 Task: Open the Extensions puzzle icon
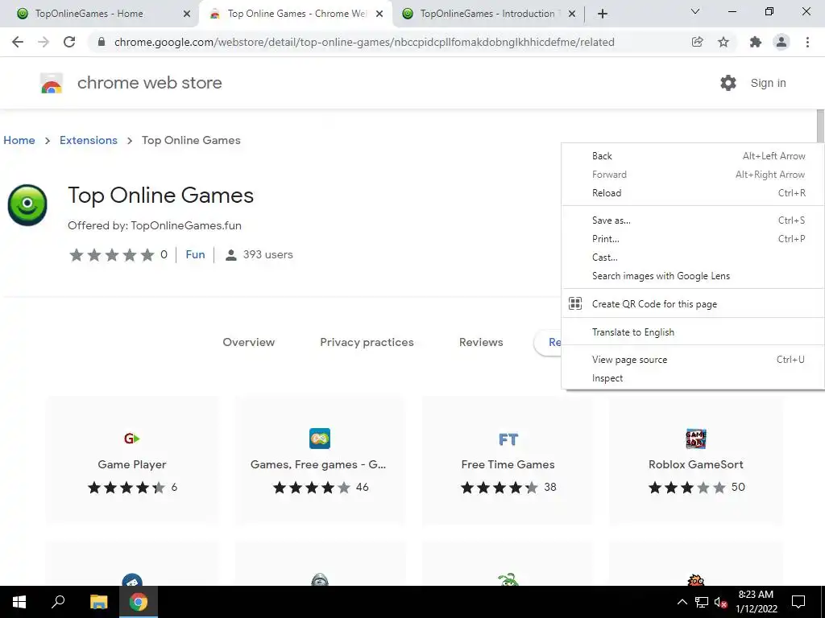(756, 42)
